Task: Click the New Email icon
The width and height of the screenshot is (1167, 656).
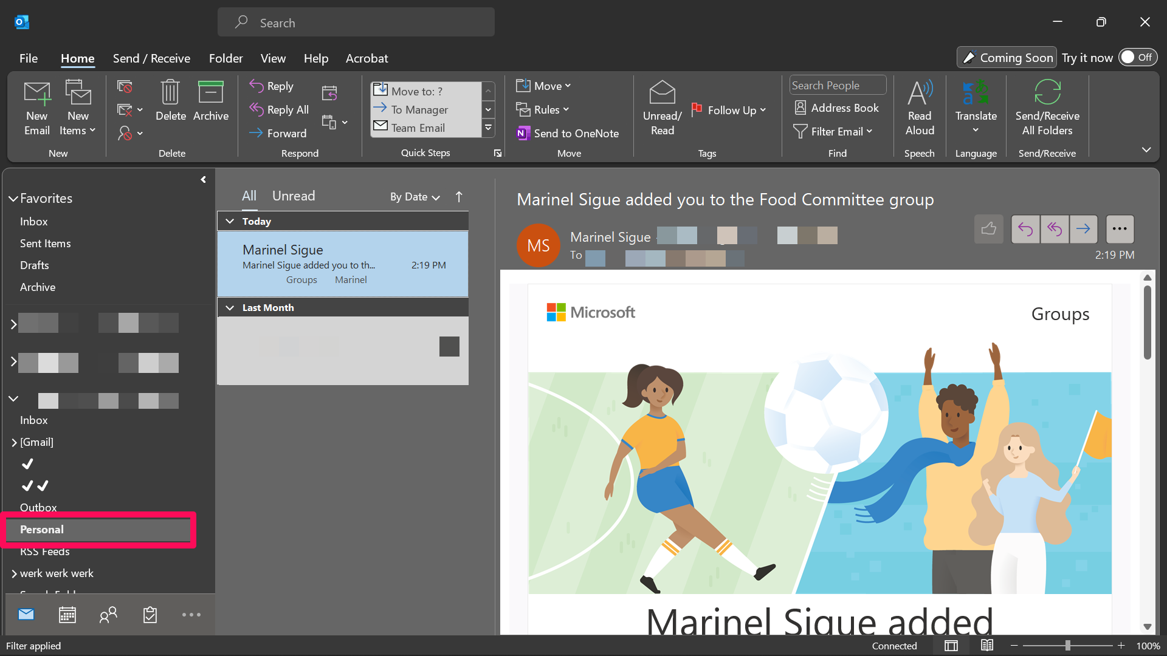Action: click(36, 94)
